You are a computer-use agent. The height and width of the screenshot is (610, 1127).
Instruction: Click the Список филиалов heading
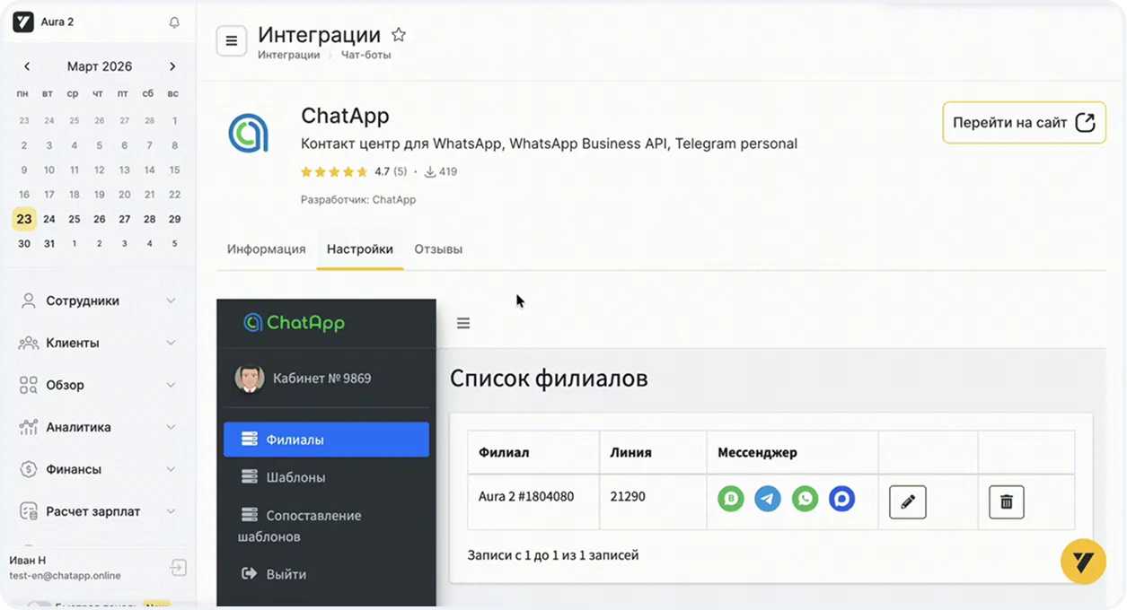pyautogui.click(x=549, y=379)
